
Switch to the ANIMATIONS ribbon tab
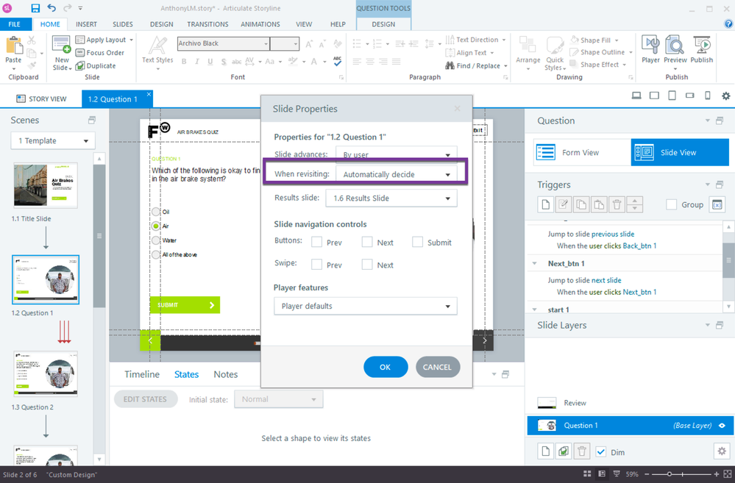(260, 24)
